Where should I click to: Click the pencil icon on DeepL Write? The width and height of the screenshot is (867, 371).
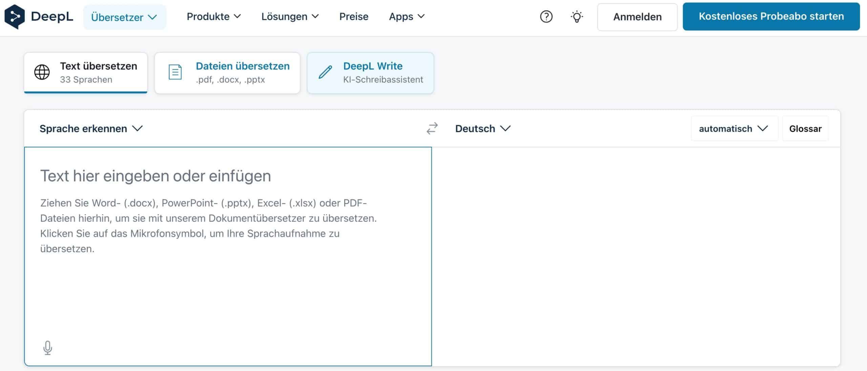pyautogui.click(x=325, y=72)
